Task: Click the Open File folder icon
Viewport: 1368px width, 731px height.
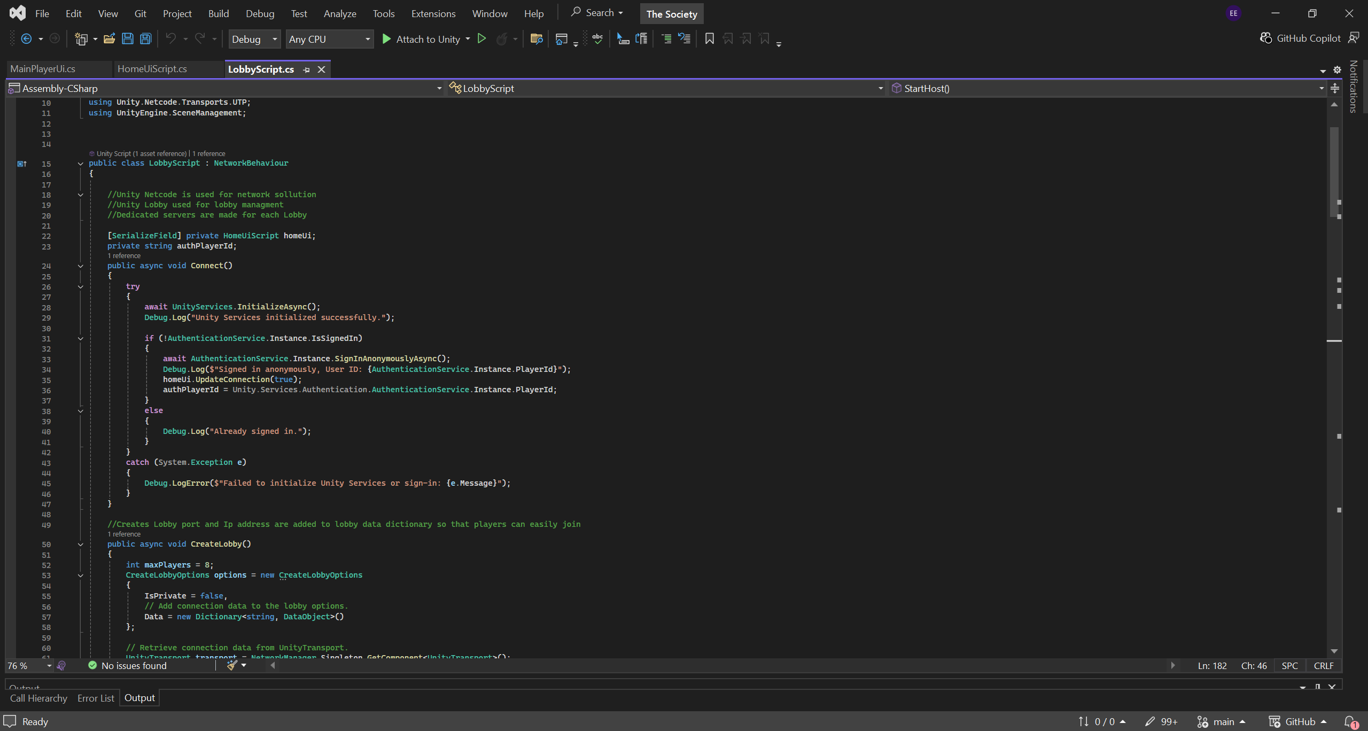Action: click(x=109, y=38)
